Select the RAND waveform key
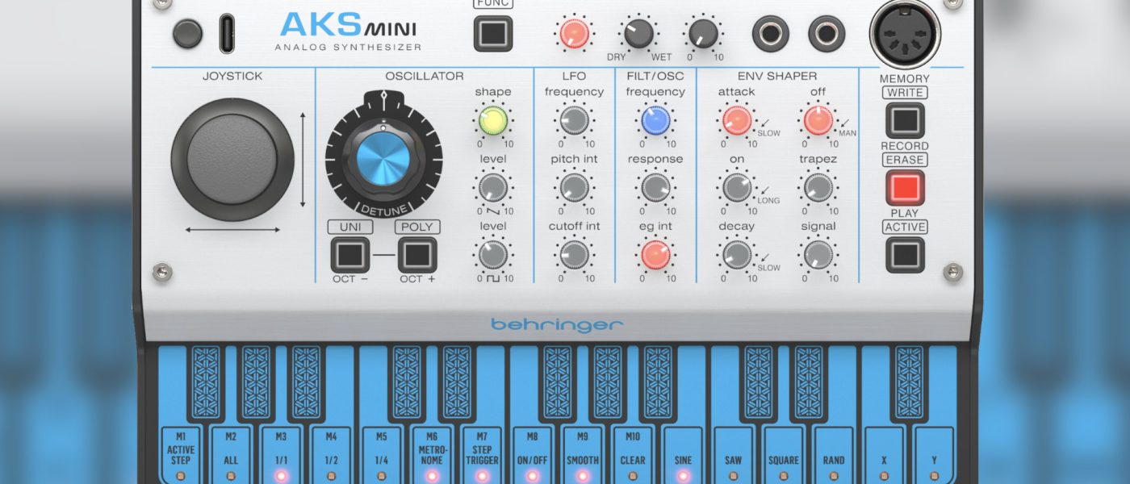Image resolution: width=1130 pixels, height=484 pixels. (x=834, y=455)
